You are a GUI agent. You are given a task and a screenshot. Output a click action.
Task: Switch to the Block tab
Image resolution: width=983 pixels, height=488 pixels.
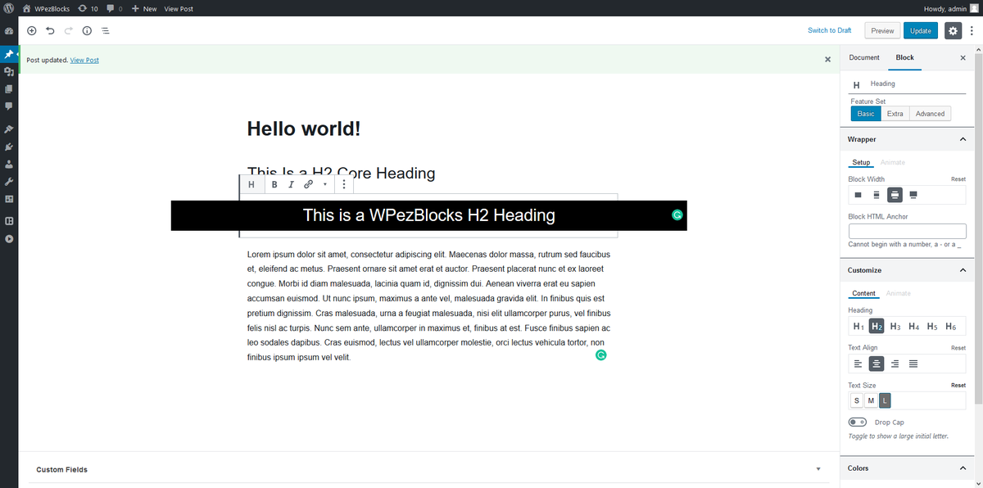[905, 57]
